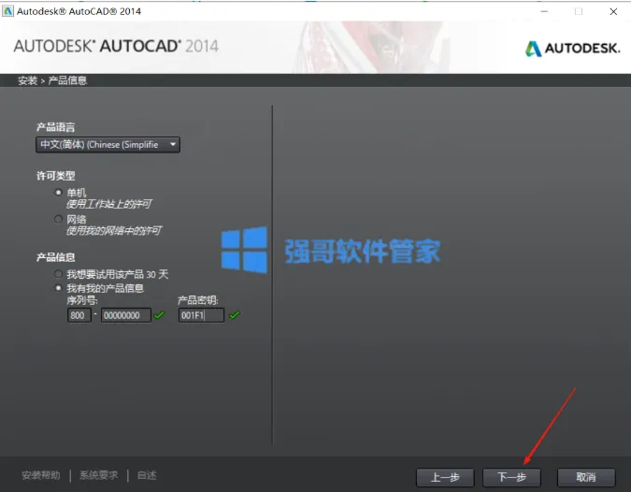631x492 pixels.
Task: Cancel installation with 取消 button
Action: pyautogui.click(x=586, y=478)
